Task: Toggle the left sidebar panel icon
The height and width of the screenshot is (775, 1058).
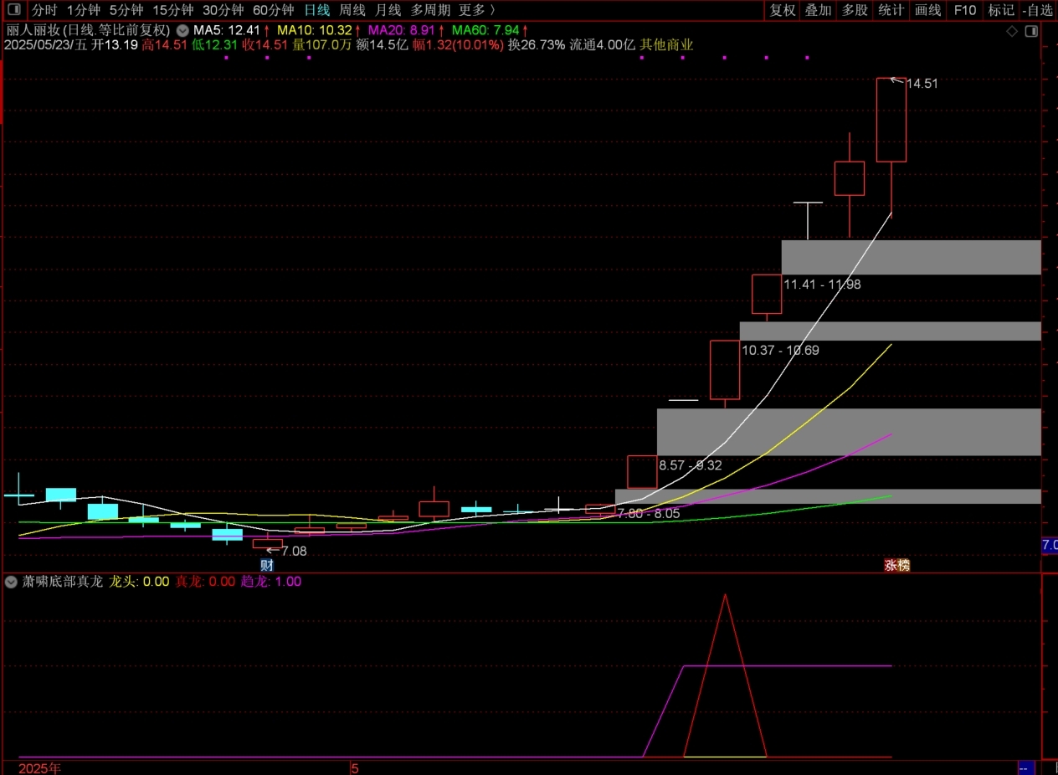Action: click(x=13, y=10)
